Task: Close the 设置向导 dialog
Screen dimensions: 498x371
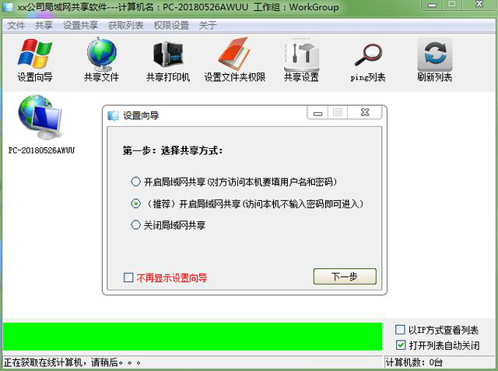Action: click(365, 112)
